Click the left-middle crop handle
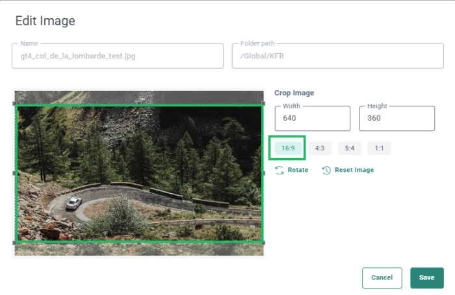The image size is (455, 295). [16, 173]
